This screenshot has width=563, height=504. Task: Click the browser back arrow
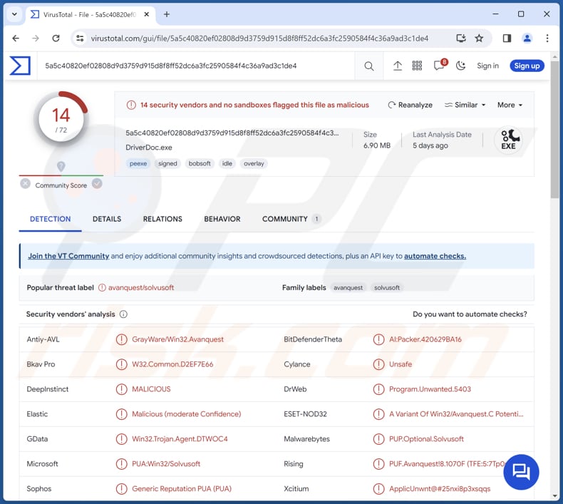(16, 38)
